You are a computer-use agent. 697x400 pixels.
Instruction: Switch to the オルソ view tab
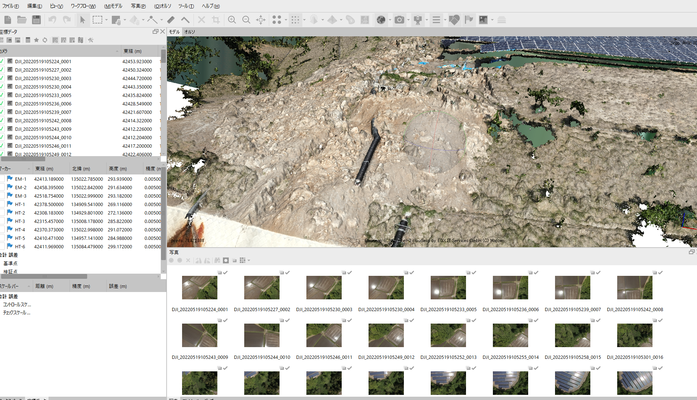189,32
